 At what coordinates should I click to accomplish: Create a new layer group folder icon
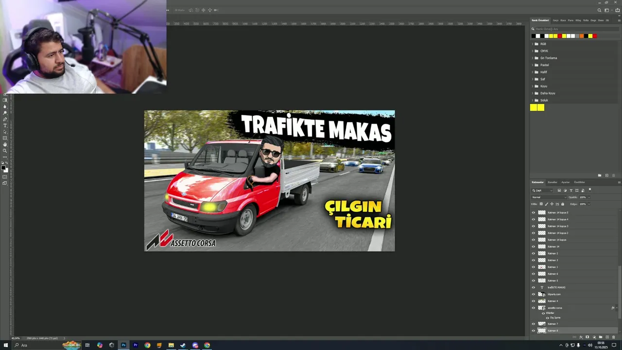[601, 337]
